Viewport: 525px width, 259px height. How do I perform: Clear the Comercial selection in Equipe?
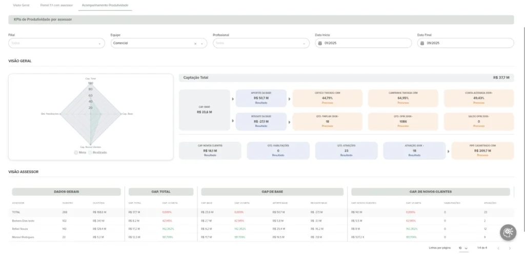point(195,44)
